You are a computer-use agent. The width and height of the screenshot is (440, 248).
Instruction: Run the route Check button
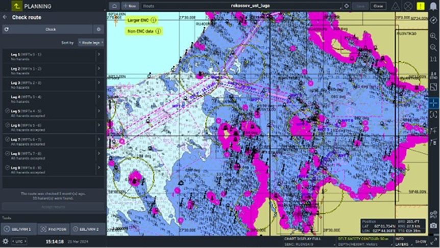47,30
